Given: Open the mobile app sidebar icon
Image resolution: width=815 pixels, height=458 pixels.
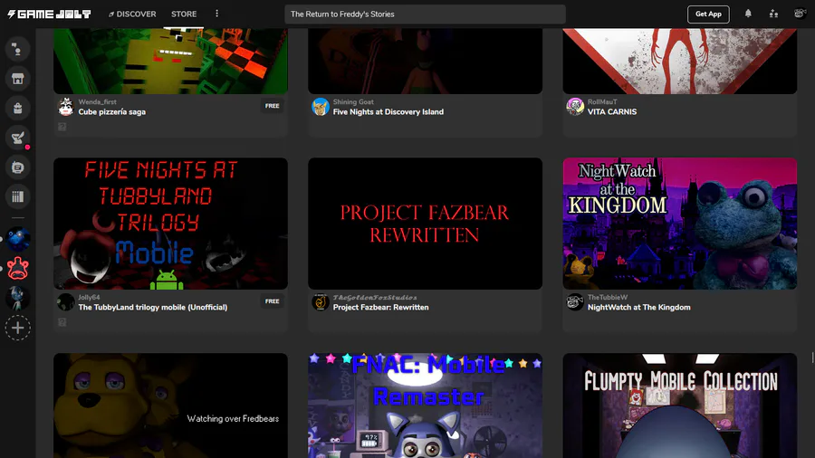Looking at the screenshot, I should [18, 167].
